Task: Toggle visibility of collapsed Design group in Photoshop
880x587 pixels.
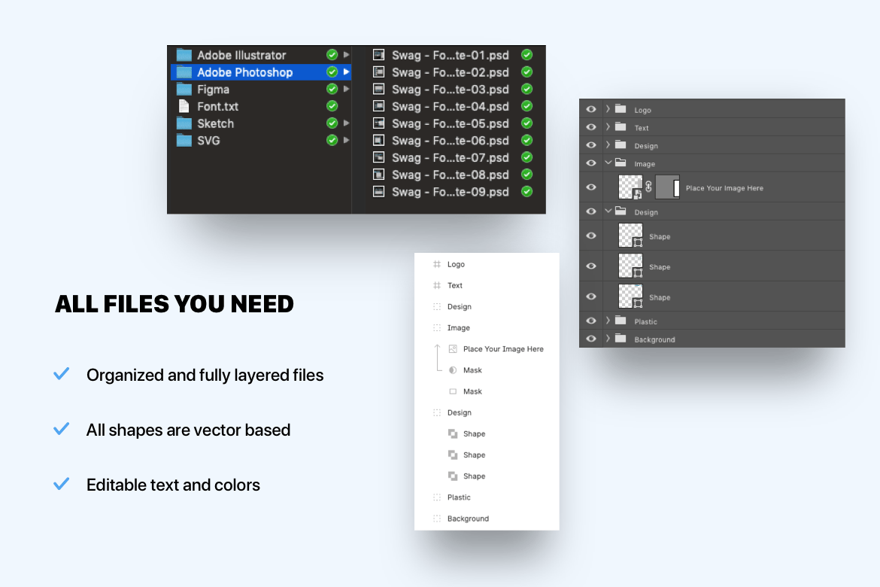Action: 591,145
